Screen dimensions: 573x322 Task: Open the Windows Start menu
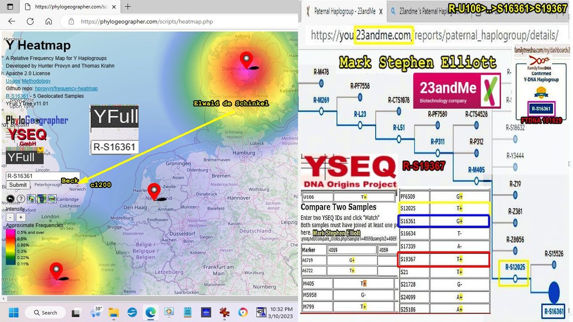(13, 312)
